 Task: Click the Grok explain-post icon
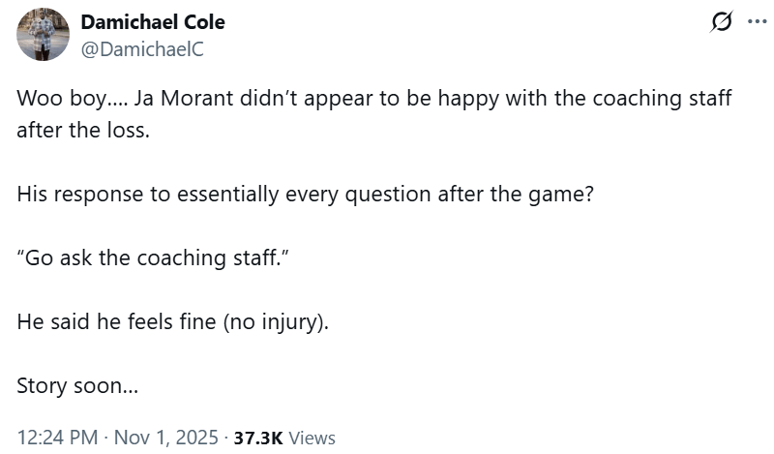click(721, 21)
